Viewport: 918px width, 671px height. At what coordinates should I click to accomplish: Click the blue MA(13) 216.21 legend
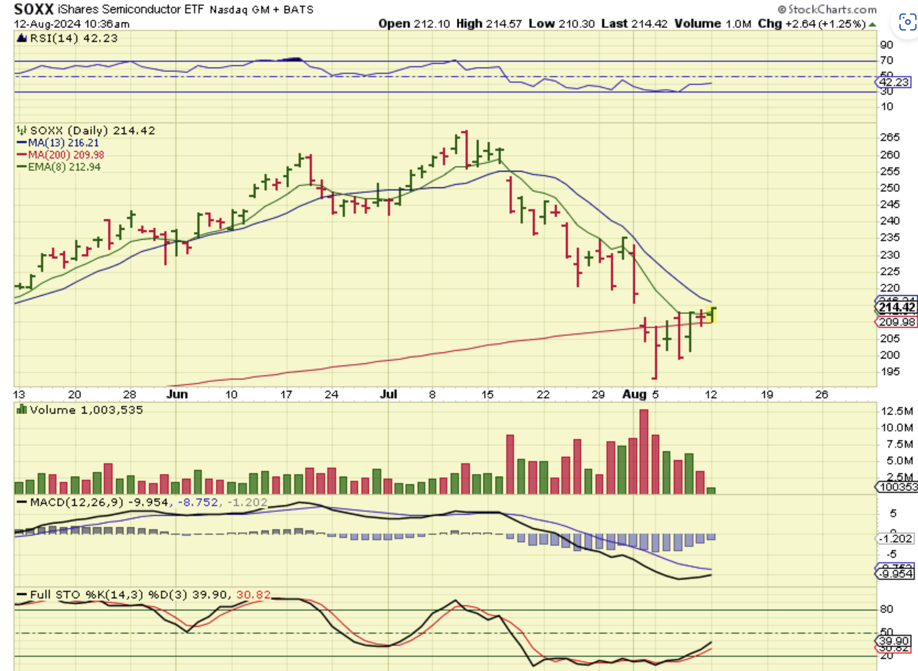tap(63, 143)
